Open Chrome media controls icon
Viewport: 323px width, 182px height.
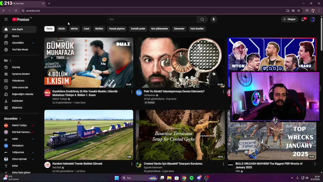[x=307, y=11]
